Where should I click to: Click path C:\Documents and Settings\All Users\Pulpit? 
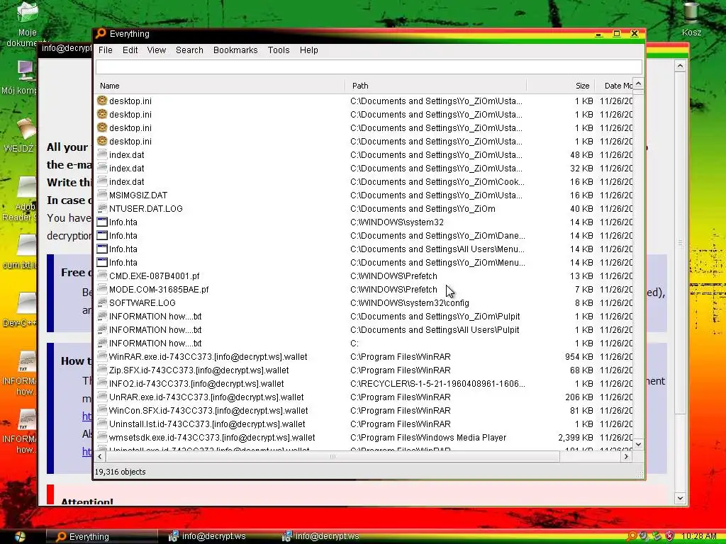tap(435, 330)
